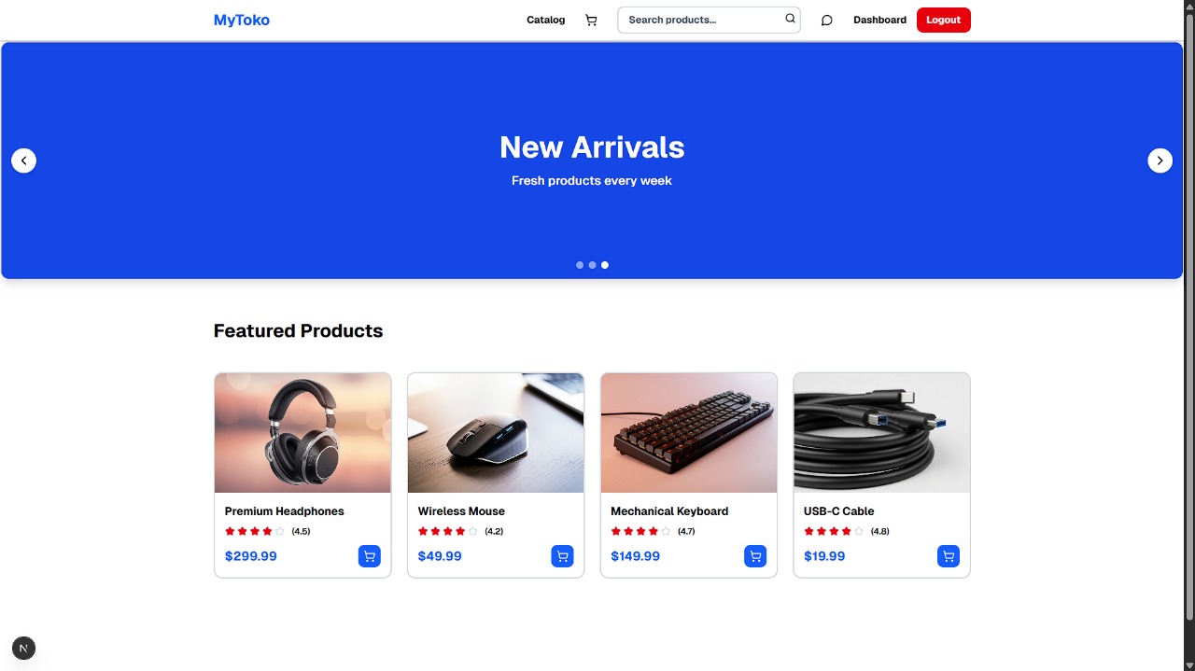Open the Catalog menu item

tap(545, 20)
